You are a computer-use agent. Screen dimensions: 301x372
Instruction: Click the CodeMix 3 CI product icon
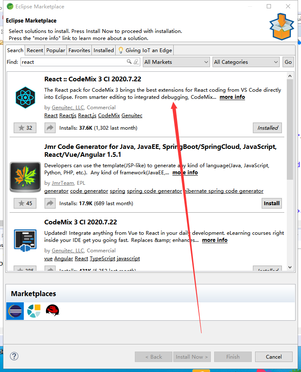pos(25,240)
